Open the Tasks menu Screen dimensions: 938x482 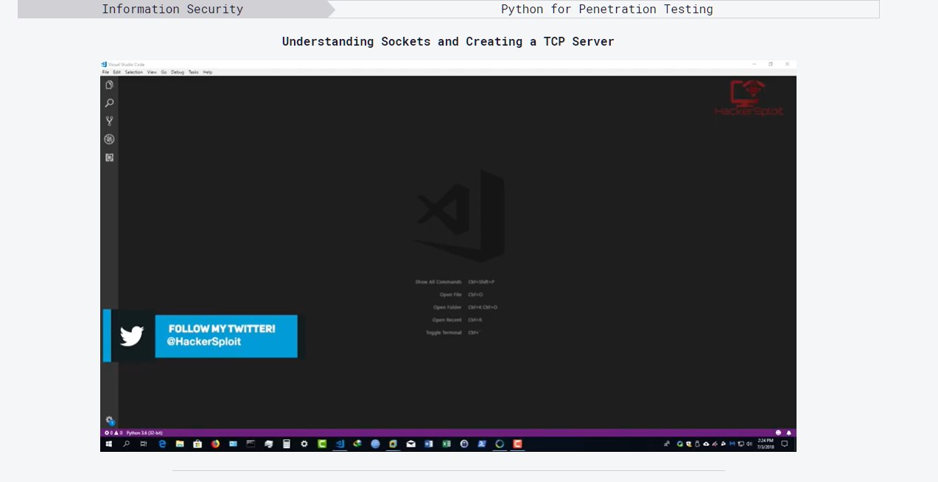click(193, 72)
